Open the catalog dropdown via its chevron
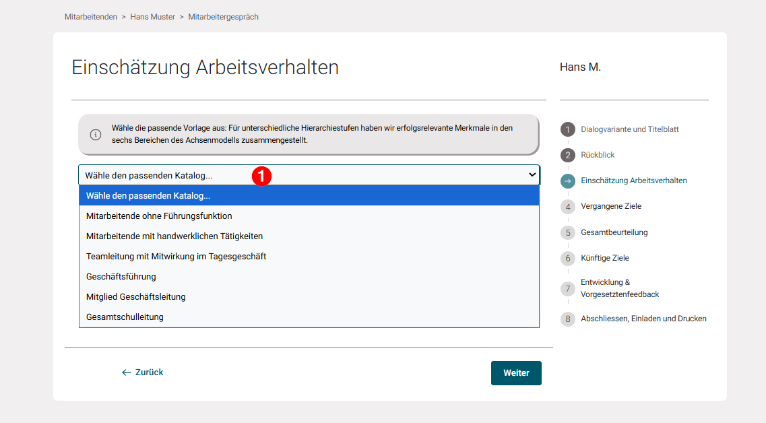Image resolution: width=766 pixels, height=423 pixels. coord(532,174)
